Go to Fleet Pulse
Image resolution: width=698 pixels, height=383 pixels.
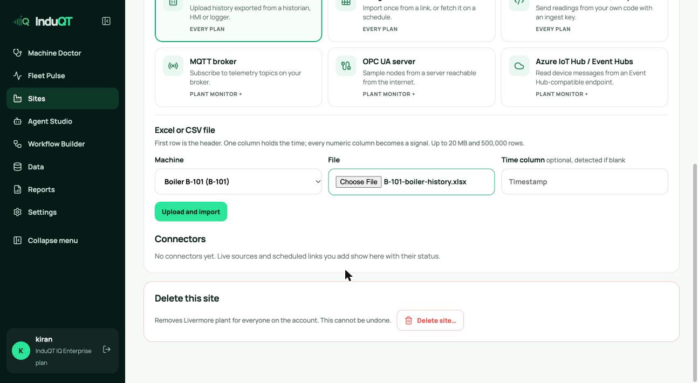63,76
